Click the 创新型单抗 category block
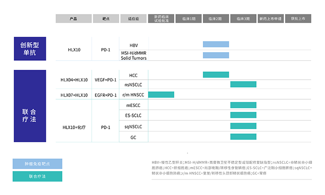 (30, 49)
